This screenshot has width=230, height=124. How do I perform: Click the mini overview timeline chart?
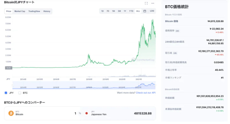click(84, 85)
